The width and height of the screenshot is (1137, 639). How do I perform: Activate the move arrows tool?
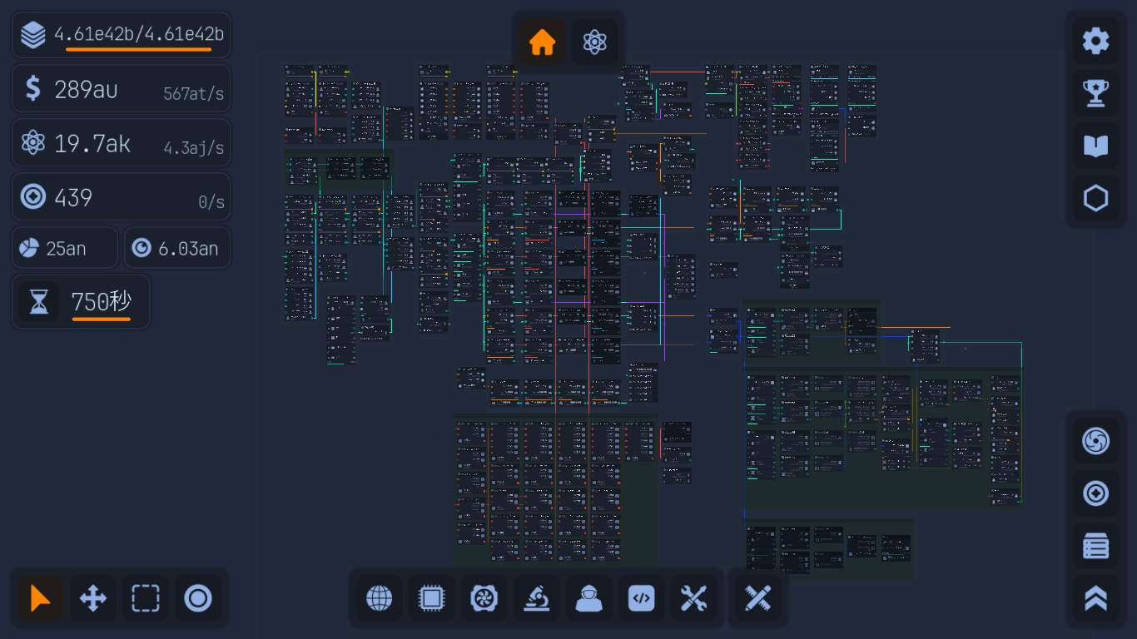pyautogui.click(x=92, y=598)
